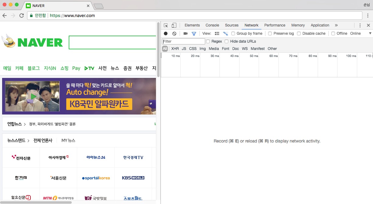The height and width of the screenshot is (204, 373).
Task: Click the capture screenshots camera icon
Action: 185,33
